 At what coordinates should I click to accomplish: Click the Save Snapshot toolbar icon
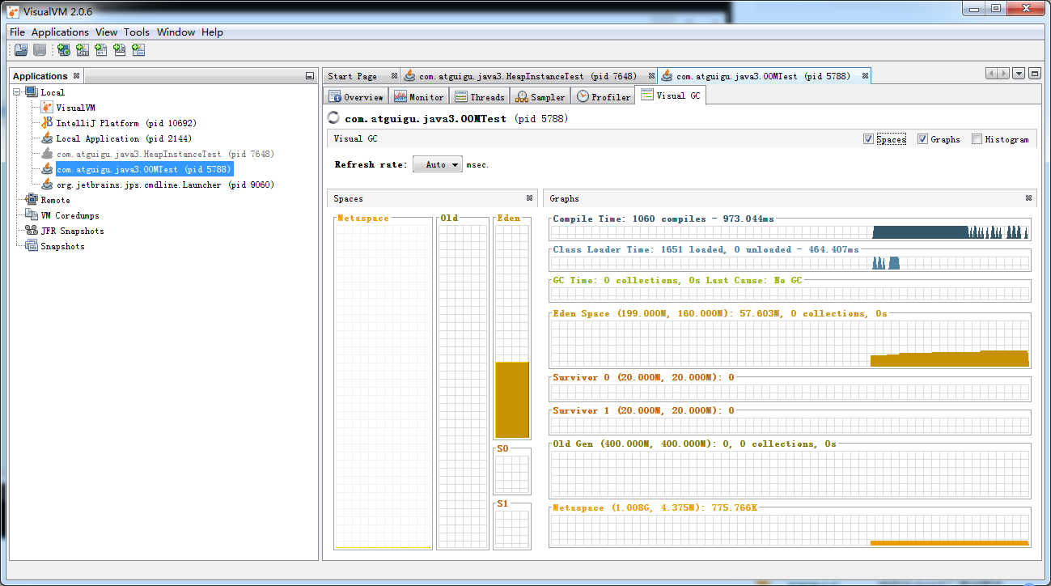(x=40, y=50)
